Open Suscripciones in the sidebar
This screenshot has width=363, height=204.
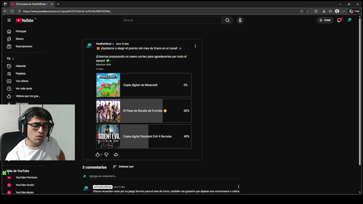tap(24, 46)
